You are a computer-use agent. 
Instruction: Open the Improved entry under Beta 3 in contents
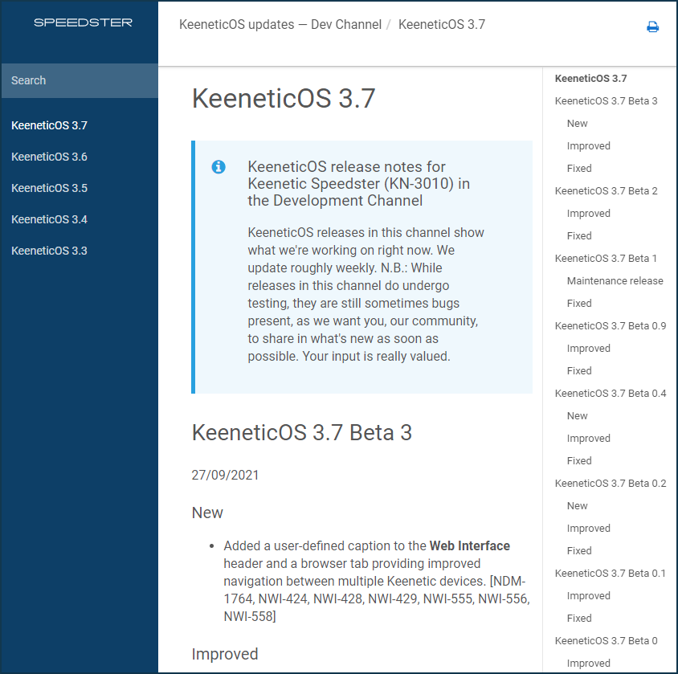click(589, 145)
